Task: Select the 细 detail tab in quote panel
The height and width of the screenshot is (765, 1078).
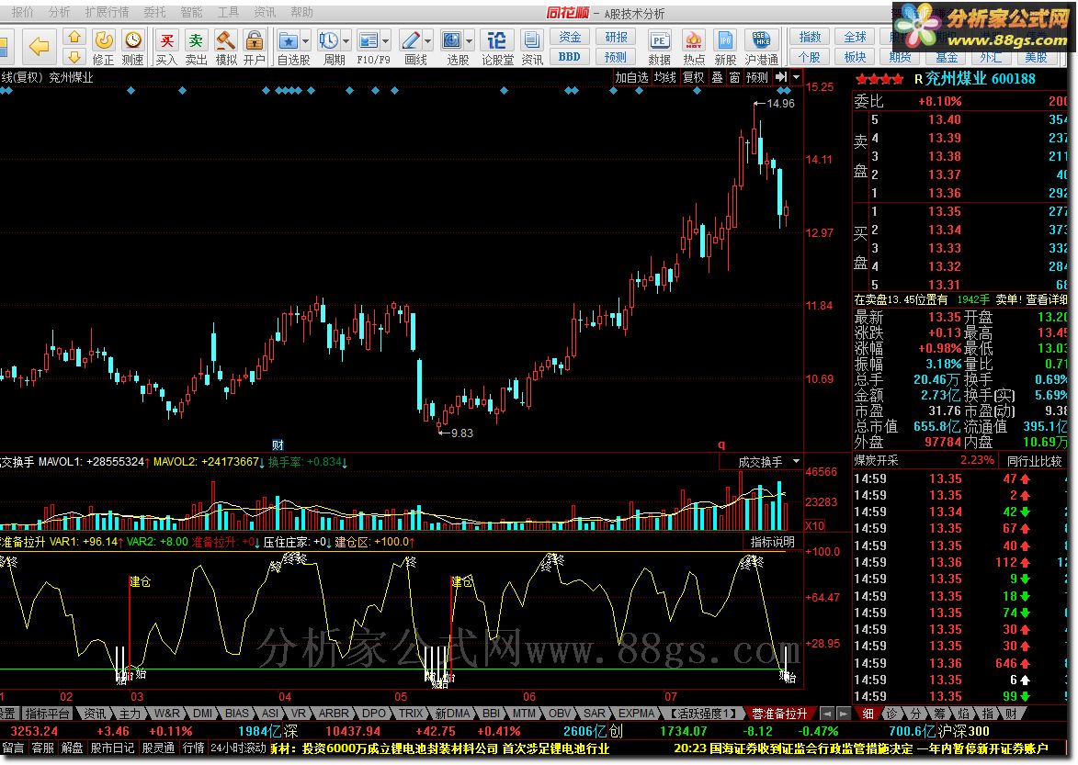Action: pyautogui.click(x=868, y=714)
